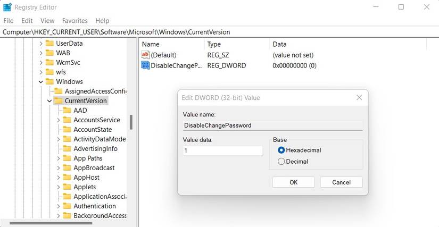Open the Favorites menu
439x227 pixels.
tap(74, 21)
